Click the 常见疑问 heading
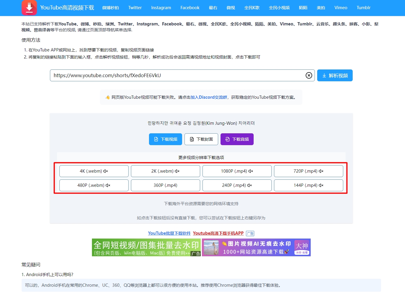Image resolution: width=405 pixels, height=295 pixels. pyautogui.click(x=31, y=265)
